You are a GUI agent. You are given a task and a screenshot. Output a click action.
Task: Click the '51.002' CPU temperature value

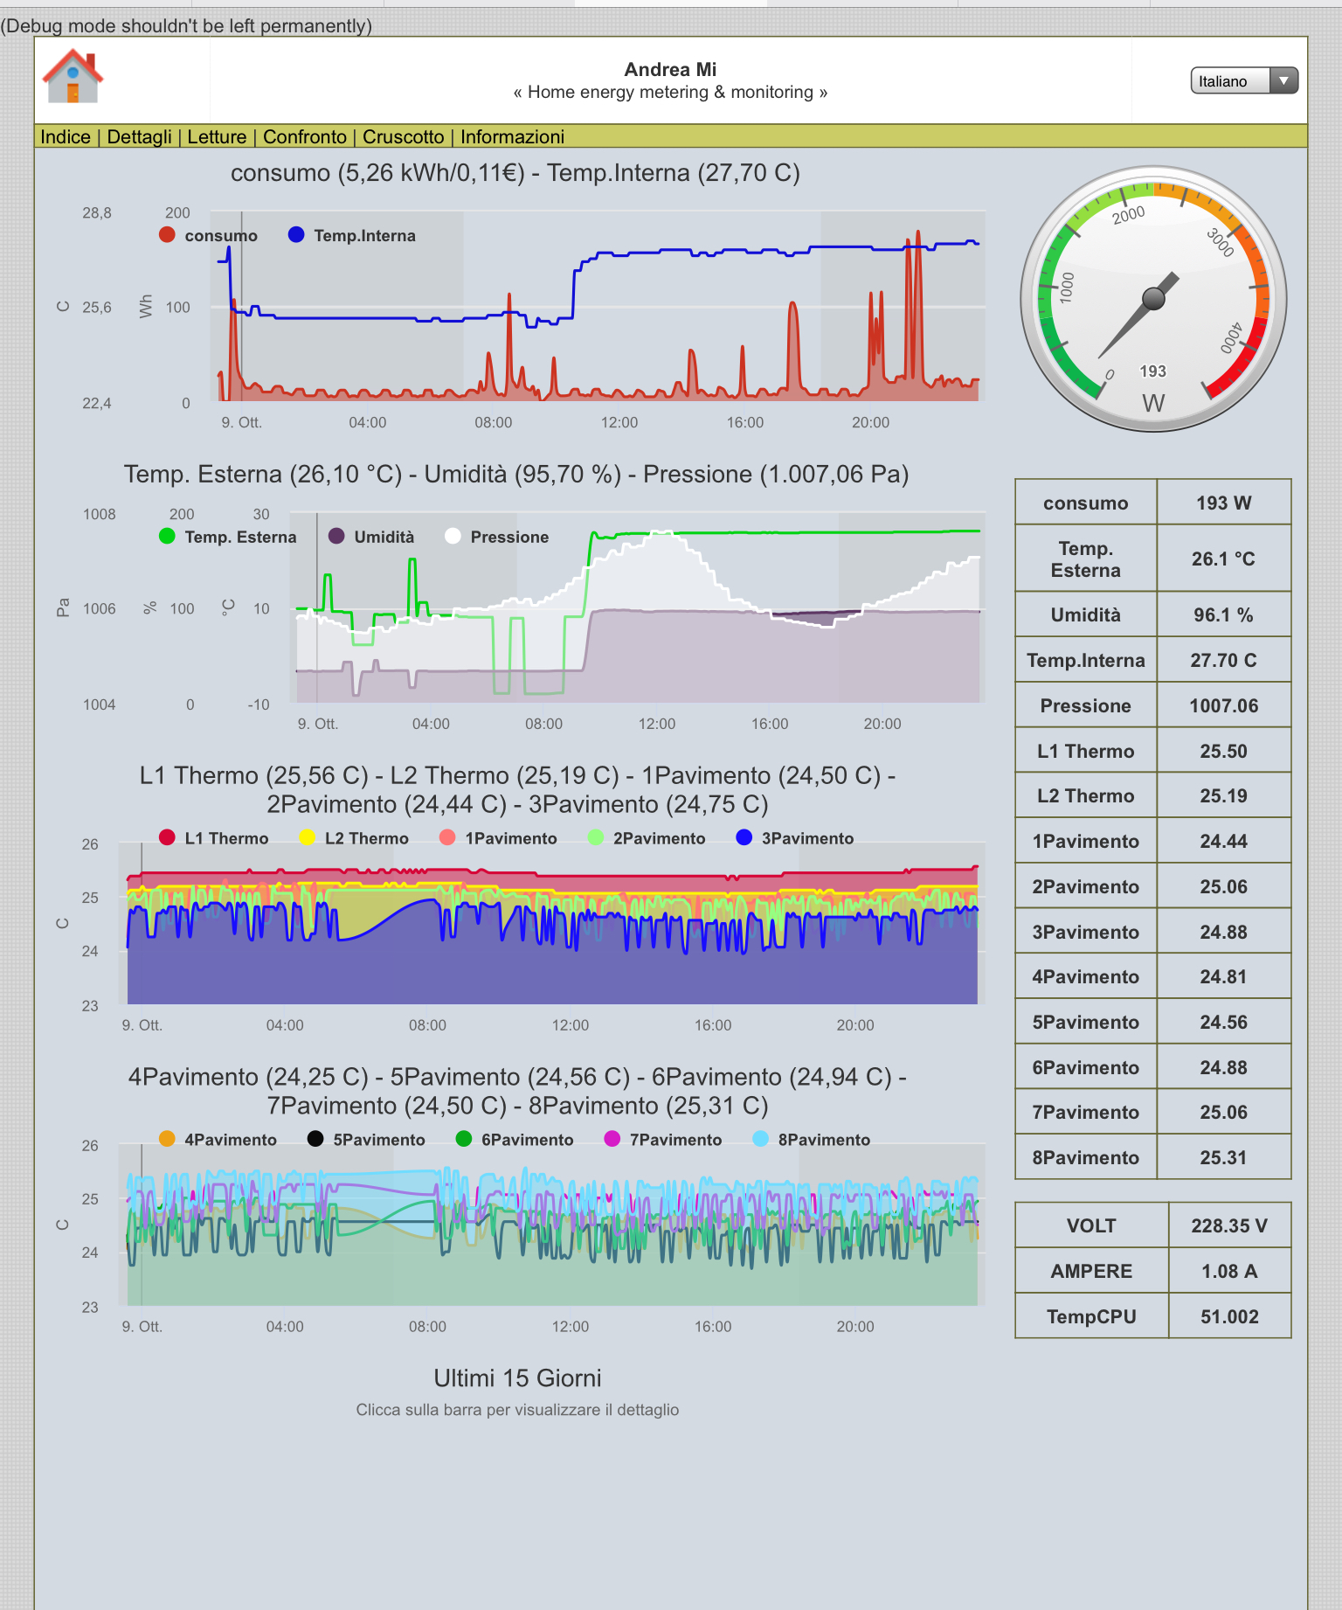[1229, 1316]
